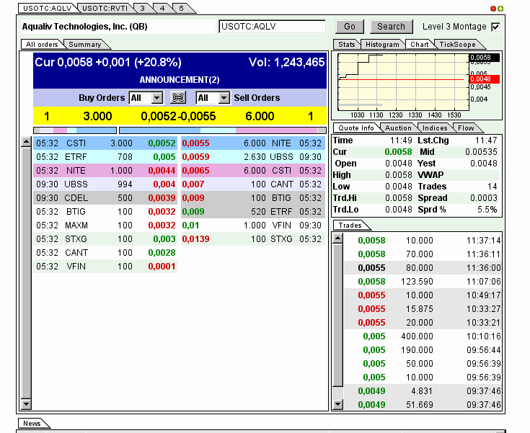Switch to the USOTC:RVTI tab
The width and height of the screenshot is (530, 433).
[x=105, y=8]
